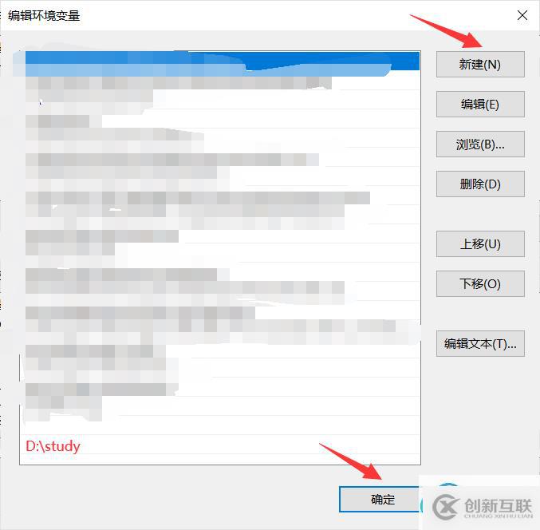Screen dimensions: 540x530
Task: Click the 新建(N) button
Action: [x=480, y=65]
